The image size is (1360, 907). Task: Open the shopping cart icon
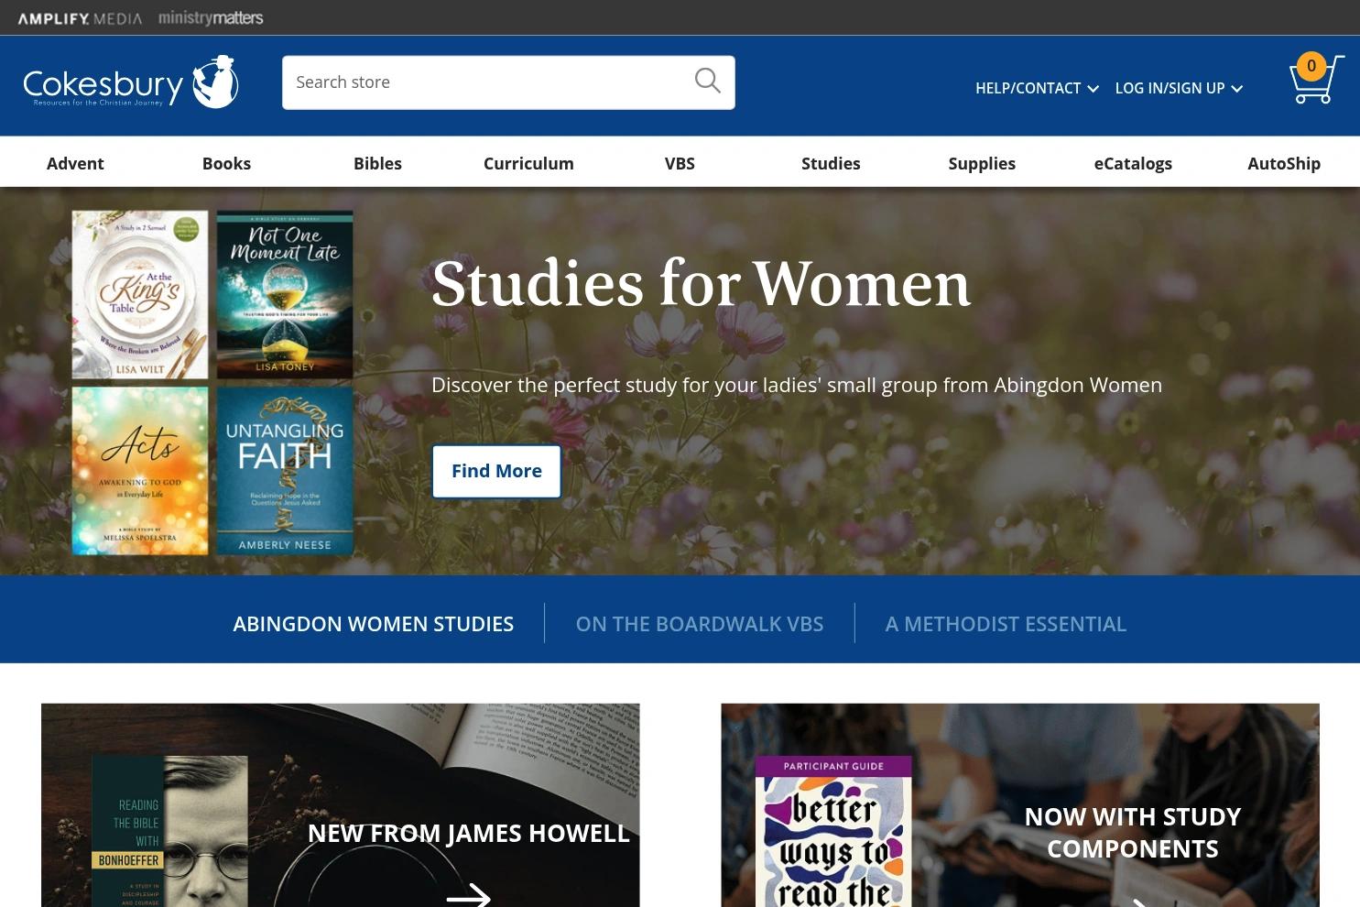[1316, 80]
